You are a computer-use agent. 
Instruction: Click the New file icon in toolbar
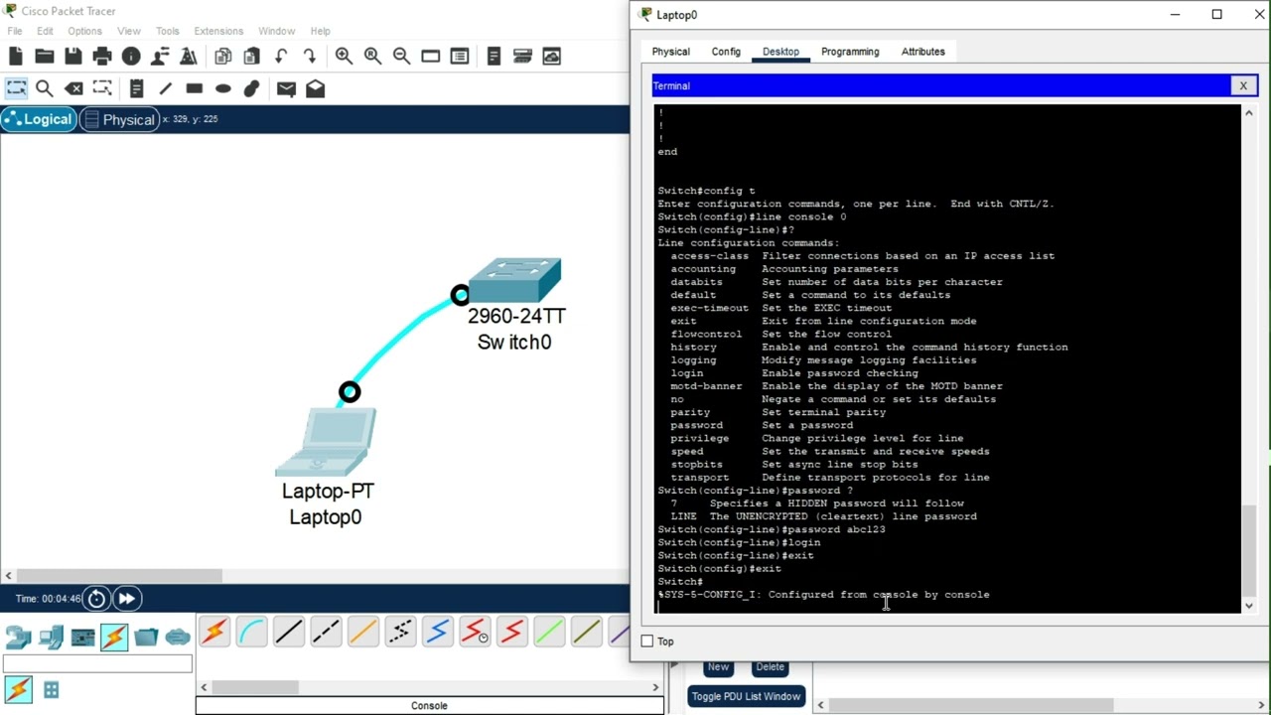pos(16,57)
